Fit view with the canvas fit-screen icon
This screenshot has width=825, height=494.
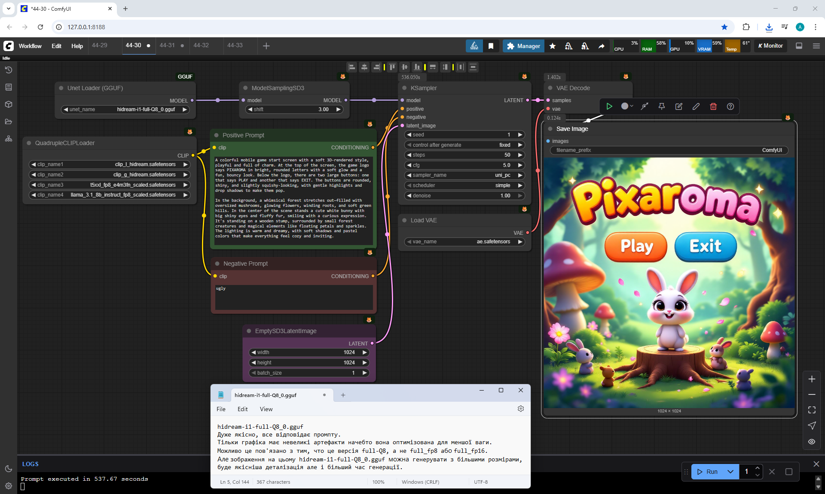812,410
